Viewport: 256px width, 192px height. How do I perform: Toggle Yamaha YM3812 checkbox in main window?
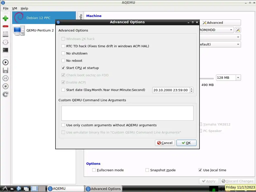[201, 124]
